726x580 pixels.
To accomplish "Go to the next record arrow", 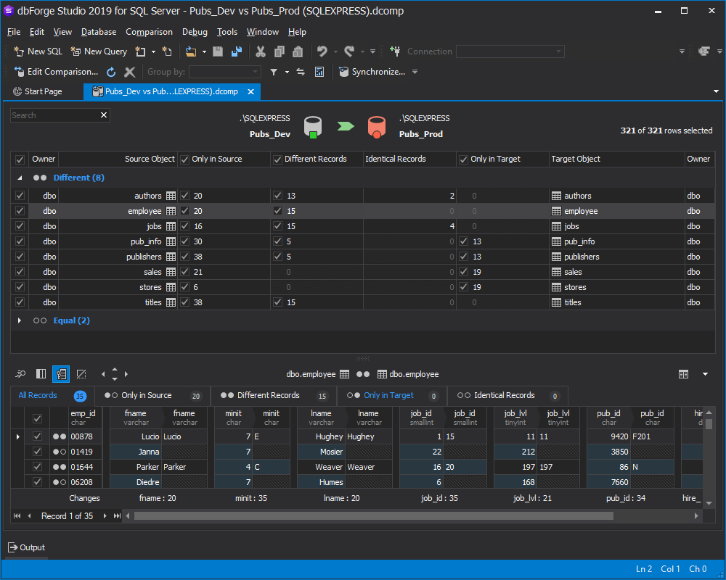I will pyautogui.click(x=105, y=515).
